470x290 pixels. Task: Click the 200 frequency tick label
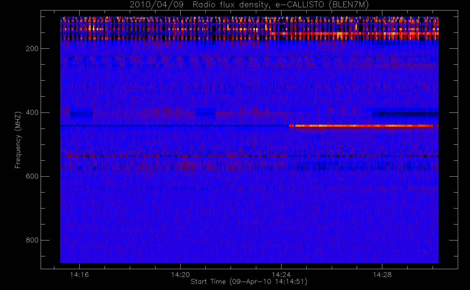click(32, 49)
